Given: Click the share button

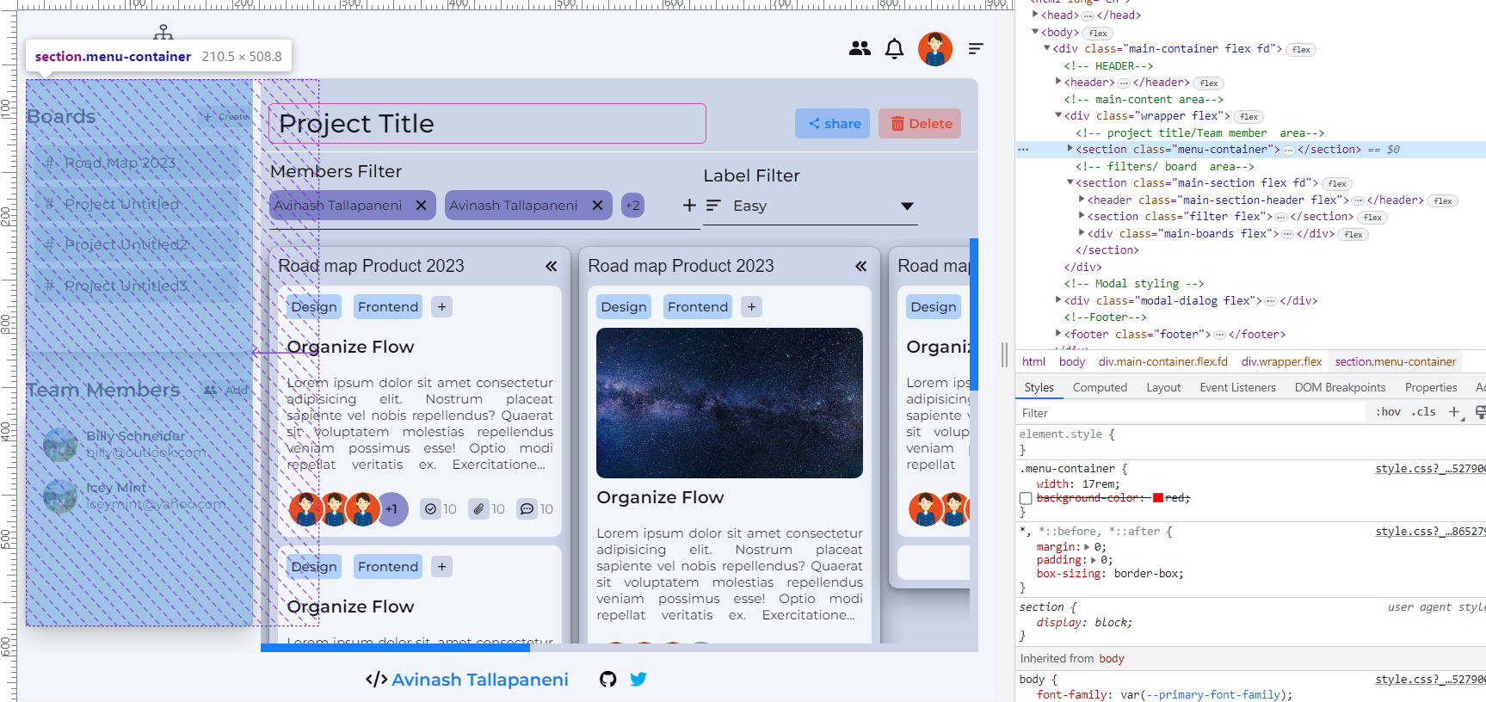Looking at the screenshot, I should 833,124.
